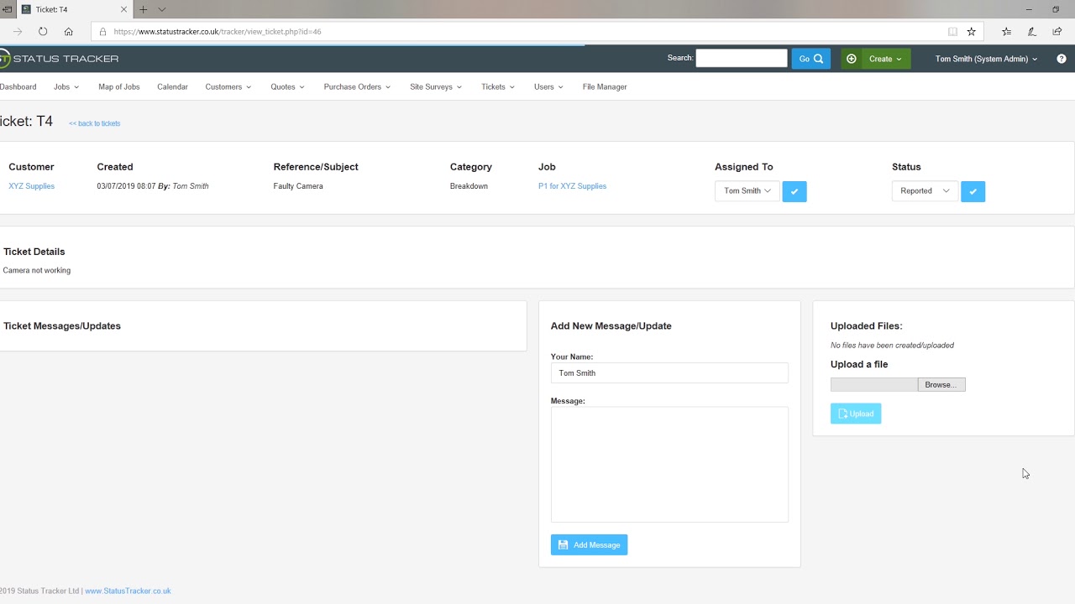The image size is (1075, 604).
Task: Click the browser share icon
Action: pyautogui.click(x=1057, y=32)
